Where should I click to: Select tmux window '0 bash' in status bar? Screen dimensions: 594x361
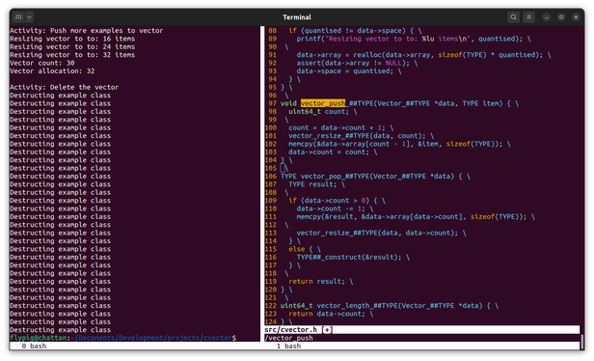point(34,346)
